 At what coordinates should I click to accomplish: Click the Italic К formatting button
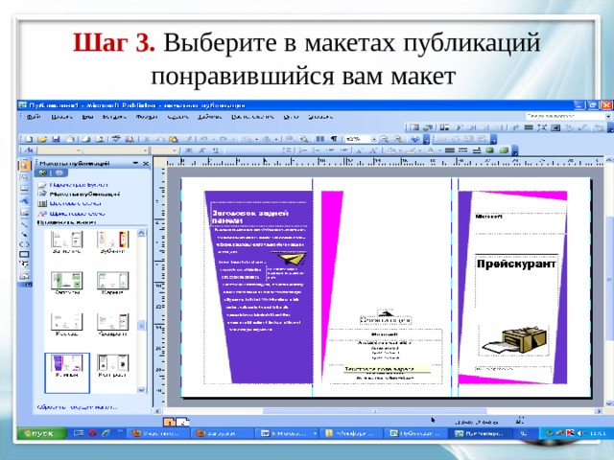pyautogui.click(x=202, y=150)
